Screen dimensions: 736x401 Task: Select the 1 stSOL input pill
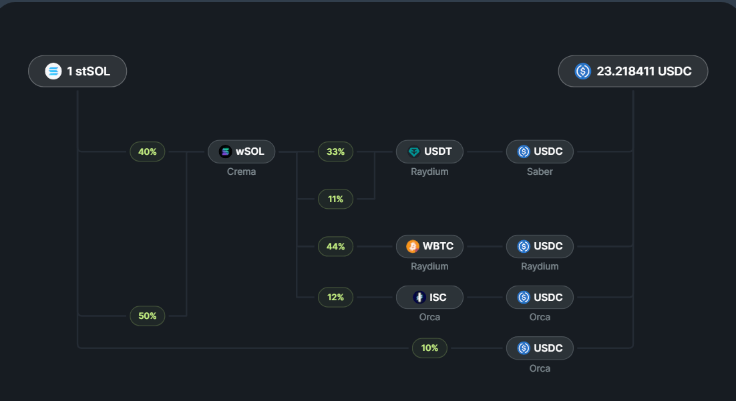coord(77,71)
